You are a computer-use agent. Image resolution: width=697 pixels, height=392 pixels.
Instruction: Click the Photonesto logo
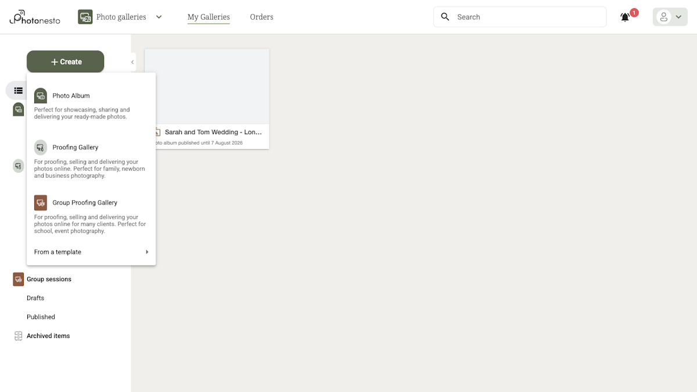tap(34, 17)
